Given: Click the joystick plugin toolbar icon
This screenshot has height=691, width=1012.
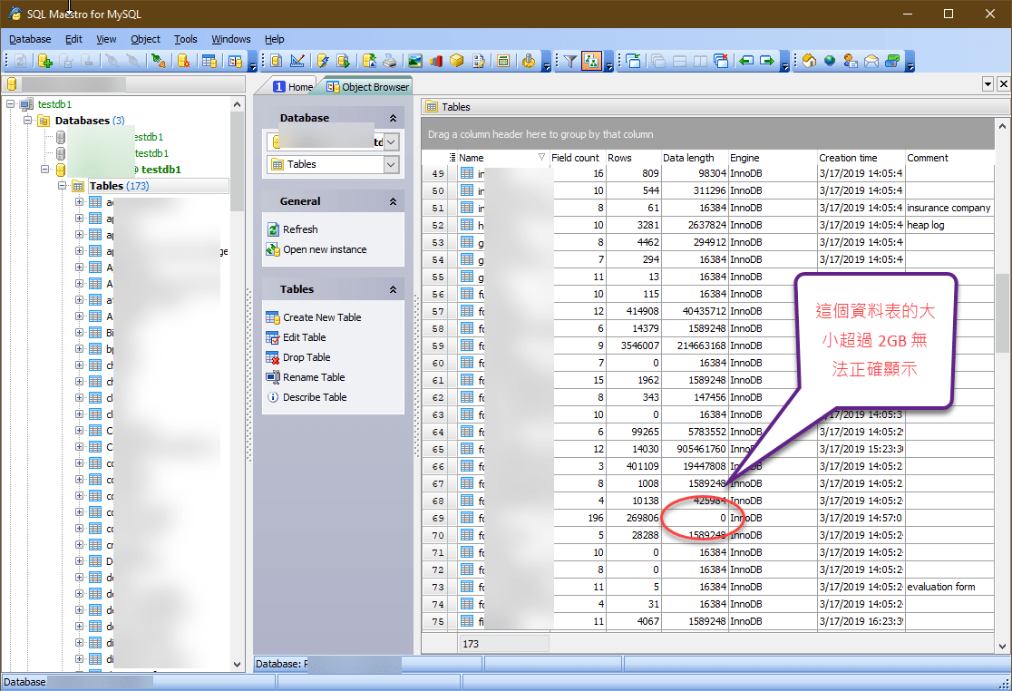Looking at the screenshot, I should tap(529, 62).
